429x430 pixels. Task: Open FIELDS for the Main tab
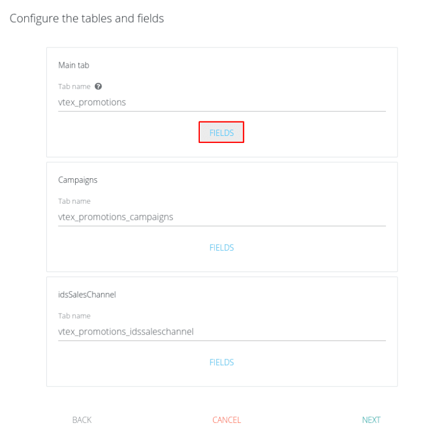221,133
